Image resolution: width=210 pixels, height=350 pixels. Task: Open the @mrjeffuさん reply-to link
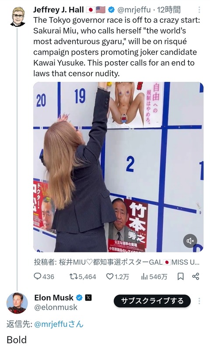pyautogui.click(x=59, y=324)
